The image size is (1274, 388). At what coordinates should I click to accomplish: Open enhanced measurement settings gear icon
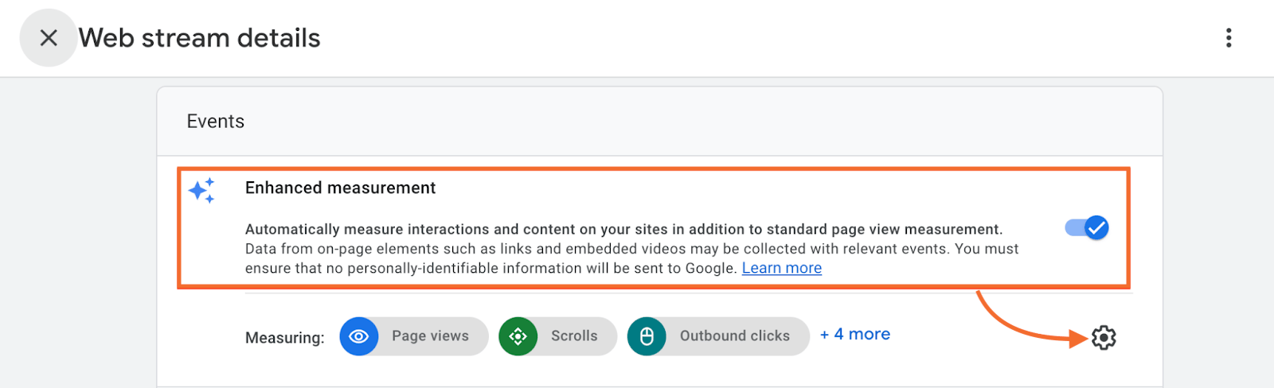click(1104, 338)
